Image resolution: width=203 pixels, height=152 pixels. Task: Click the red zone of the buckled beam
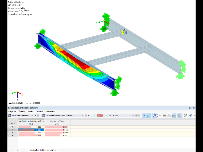click(x=75, y=59)
